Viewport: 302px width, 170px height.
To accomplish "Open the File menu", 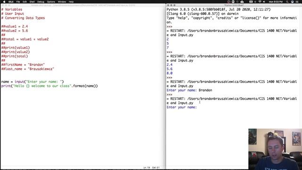I will pos(18,2).
